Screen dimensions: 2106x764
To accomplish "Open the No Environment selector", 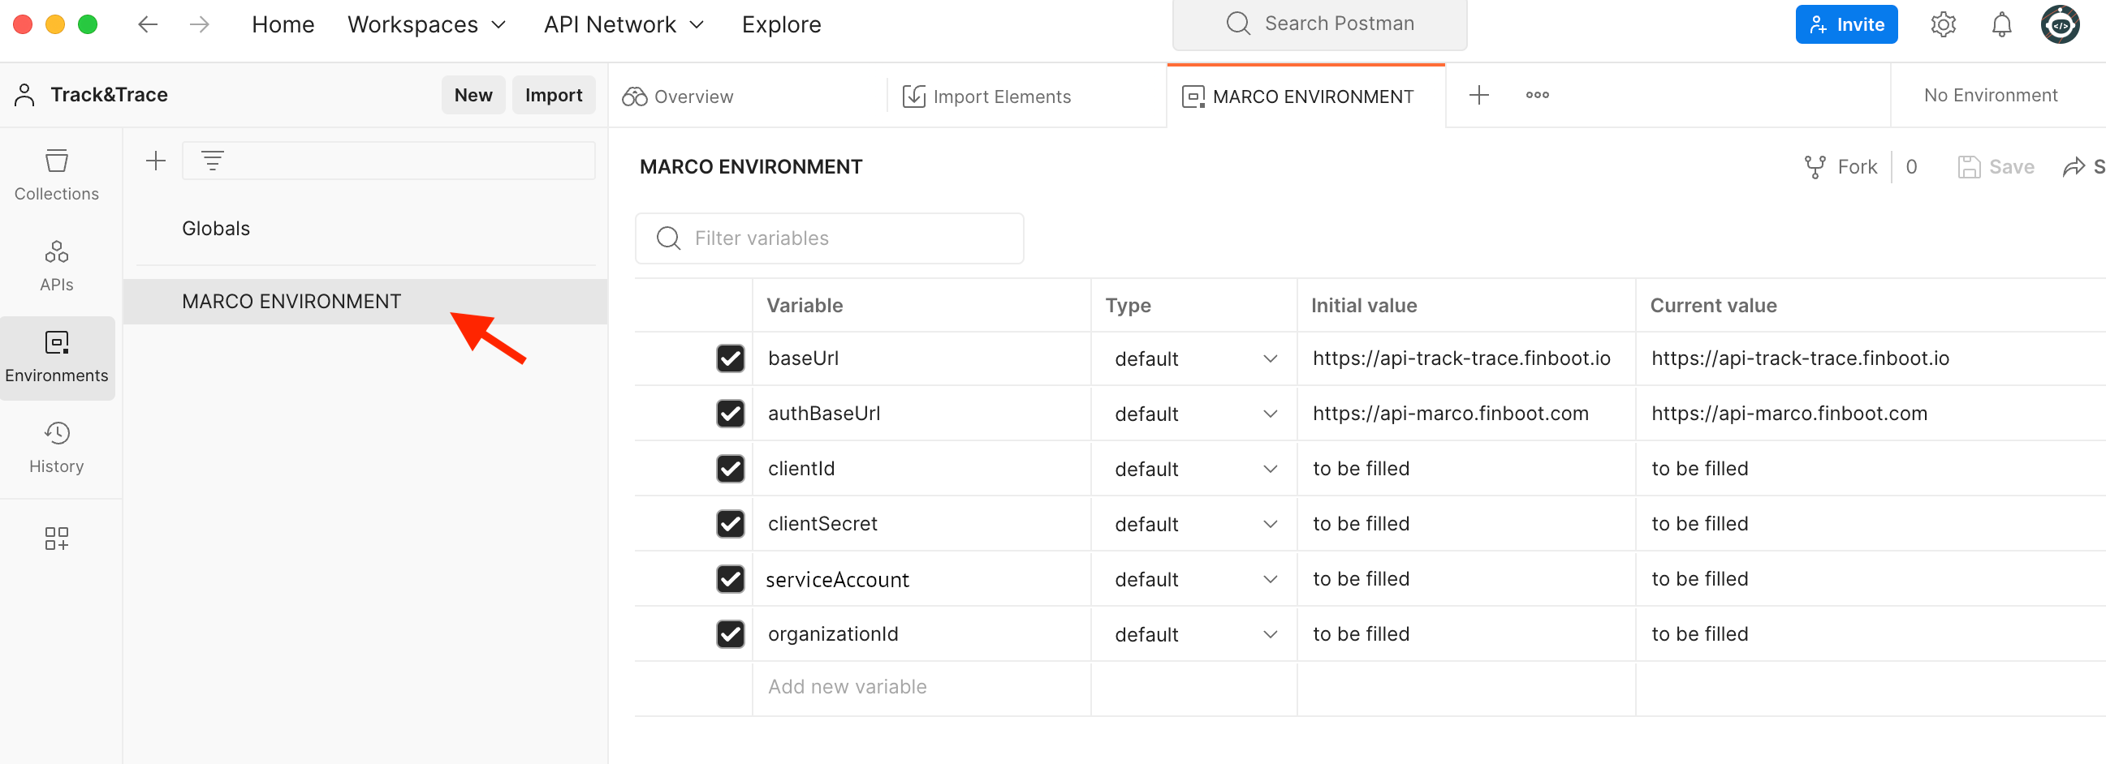I will pyautogui.click(x=1990, y=96).
